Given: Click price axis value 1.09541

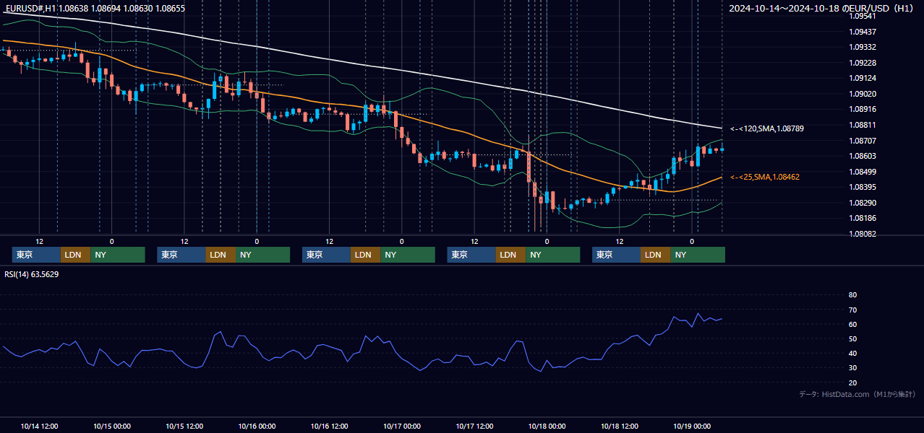Looking at the screenshot, I should click(863, 16).
